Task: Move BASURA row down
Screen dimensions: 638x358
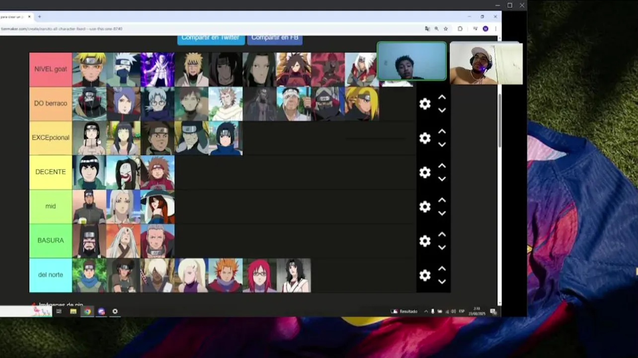Action: point(442,248)
